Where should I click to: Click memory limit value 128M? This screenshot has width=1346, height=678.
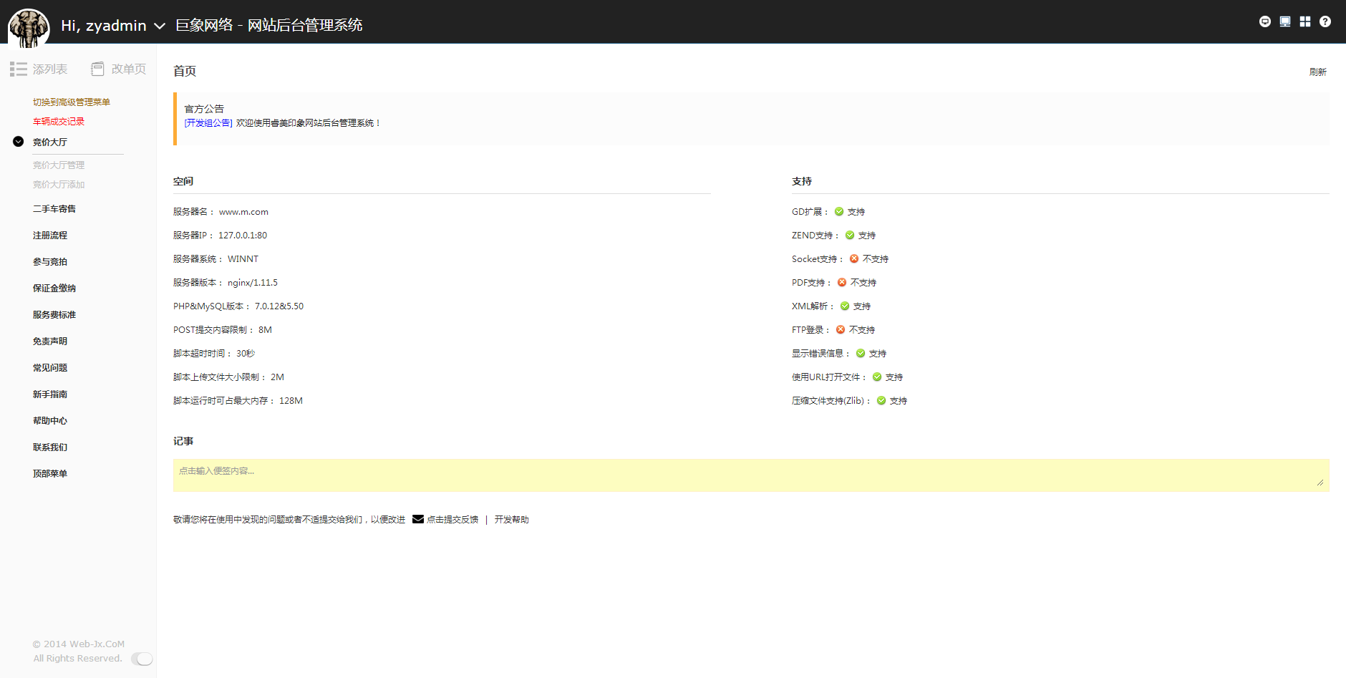(291, 401)
